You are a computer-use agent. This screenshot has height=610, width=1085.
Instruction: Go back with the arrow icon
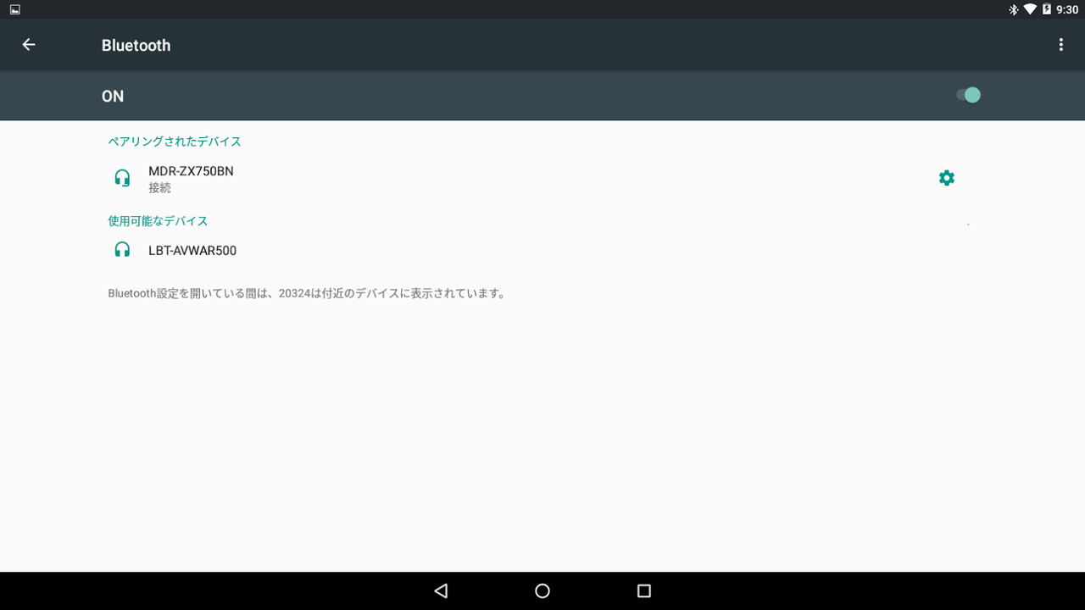(x=29, y=45)
